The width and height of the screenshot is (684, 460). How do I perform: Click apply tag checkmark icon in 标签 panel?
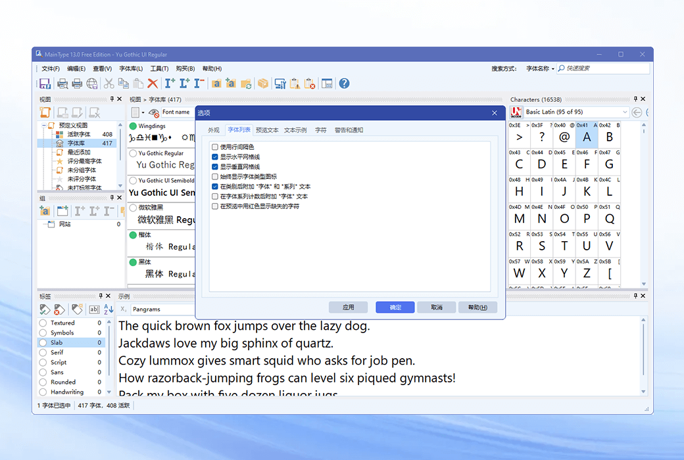coord(45,310)
